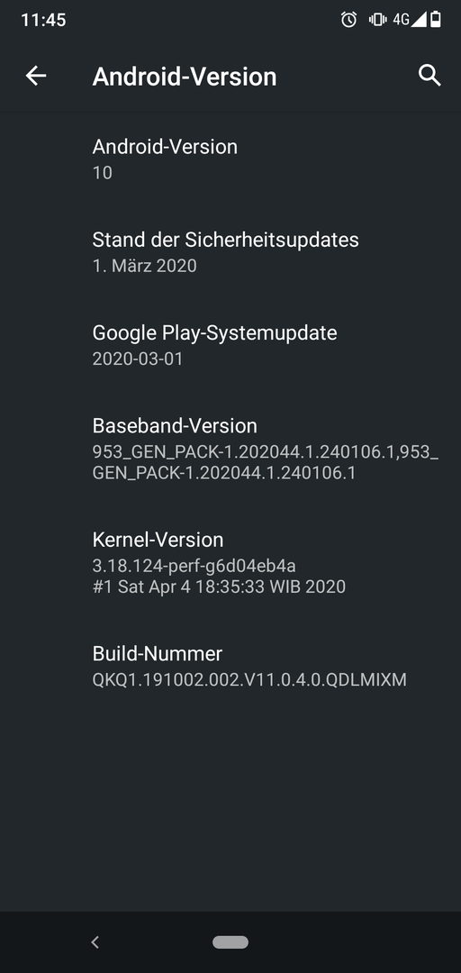Select the Kernel-Version item
This screenshot has height=973, width=461.
click(230, 563)
